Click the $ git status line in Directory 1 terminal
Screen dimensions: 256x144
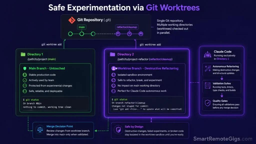click(31, 100)
